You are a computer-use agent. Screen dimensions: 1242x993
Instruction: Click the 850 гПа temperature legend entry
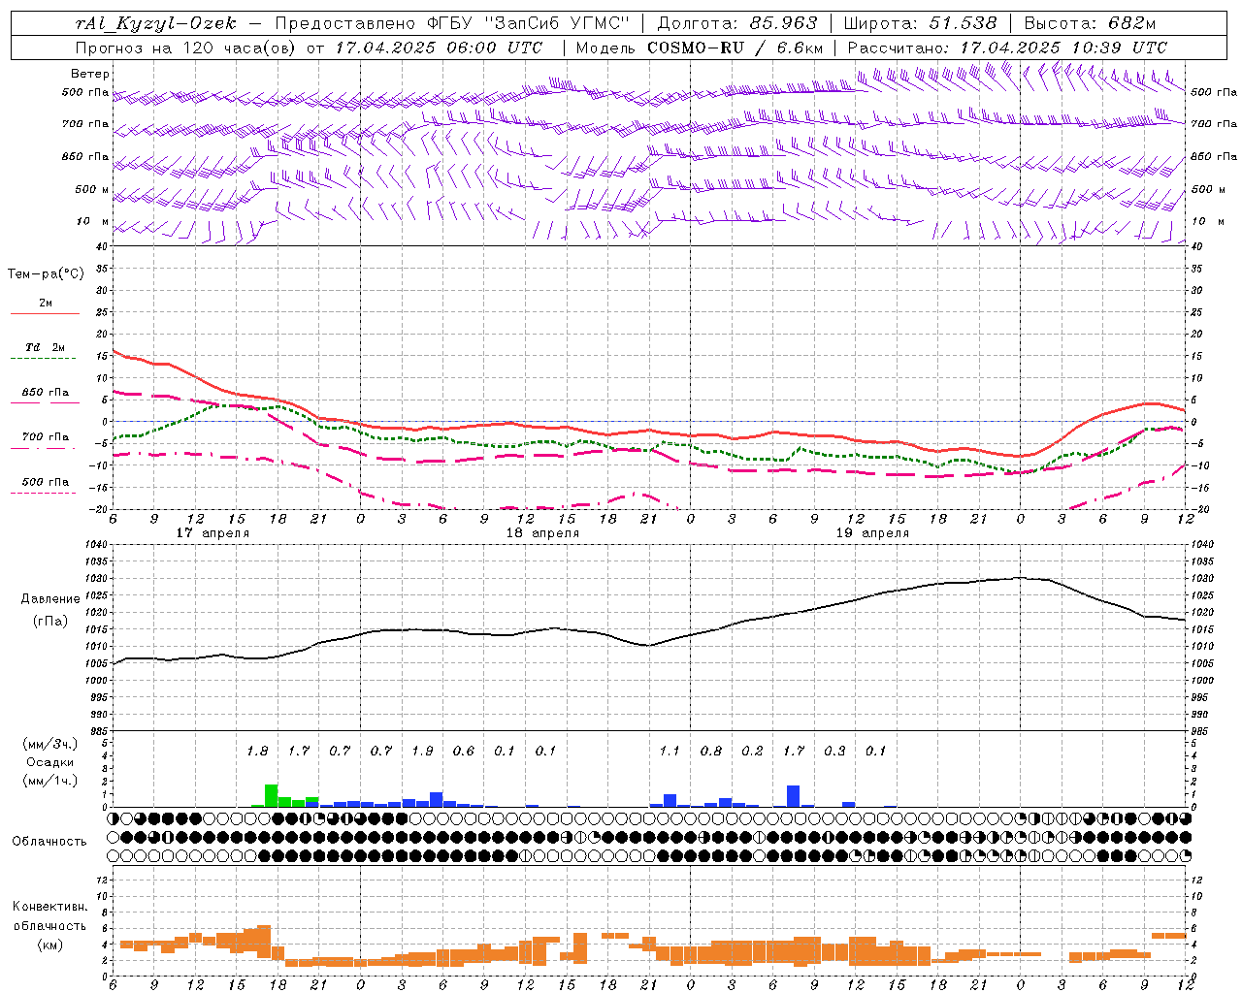[x=45, y=393]
